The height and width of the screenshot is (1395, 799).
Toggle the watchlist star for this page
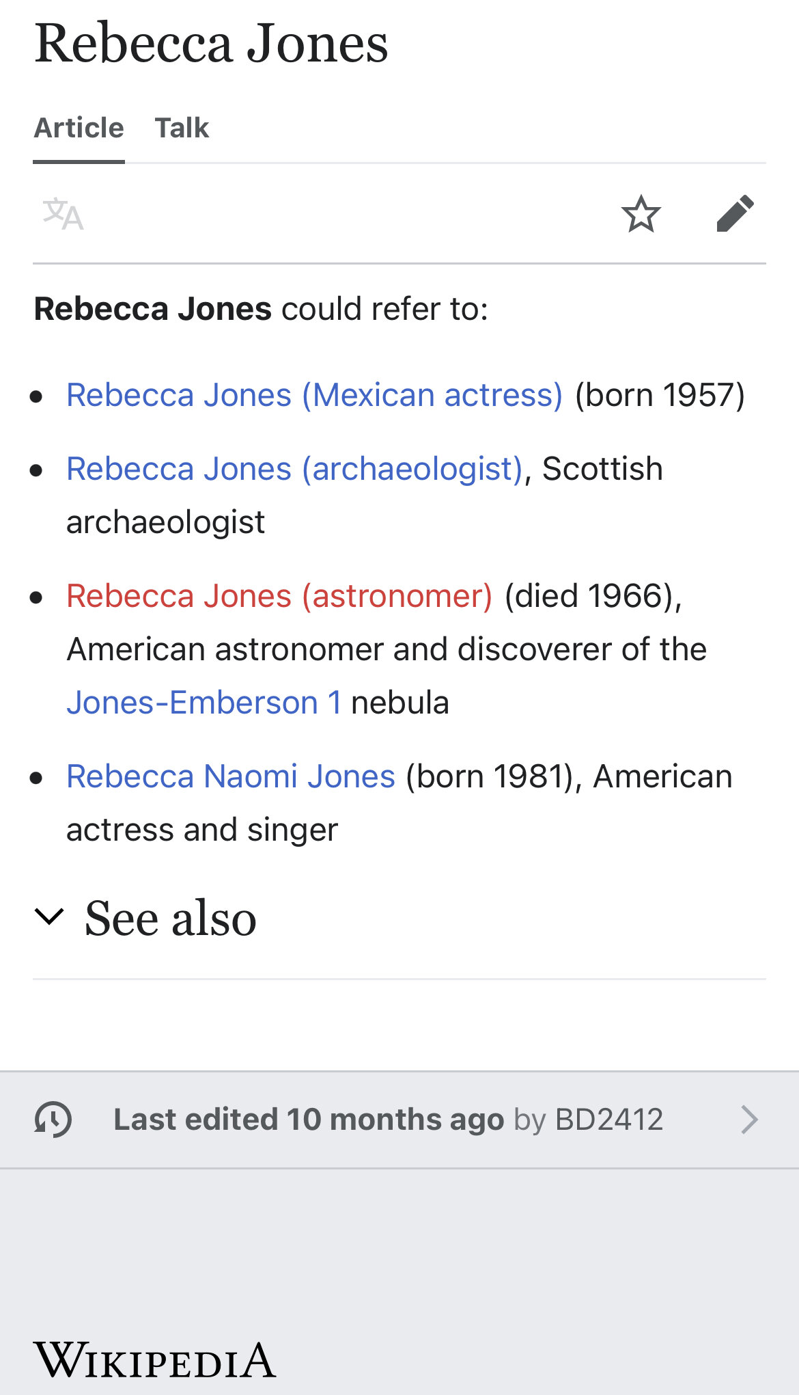[x=641, y=214]
